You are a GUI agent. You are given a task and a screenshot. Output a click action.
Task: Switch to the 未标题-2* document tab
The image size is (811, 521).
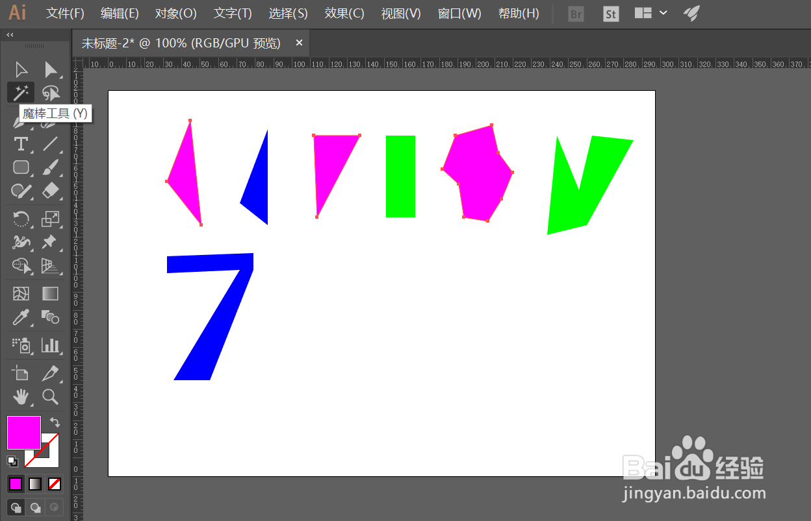181,43
